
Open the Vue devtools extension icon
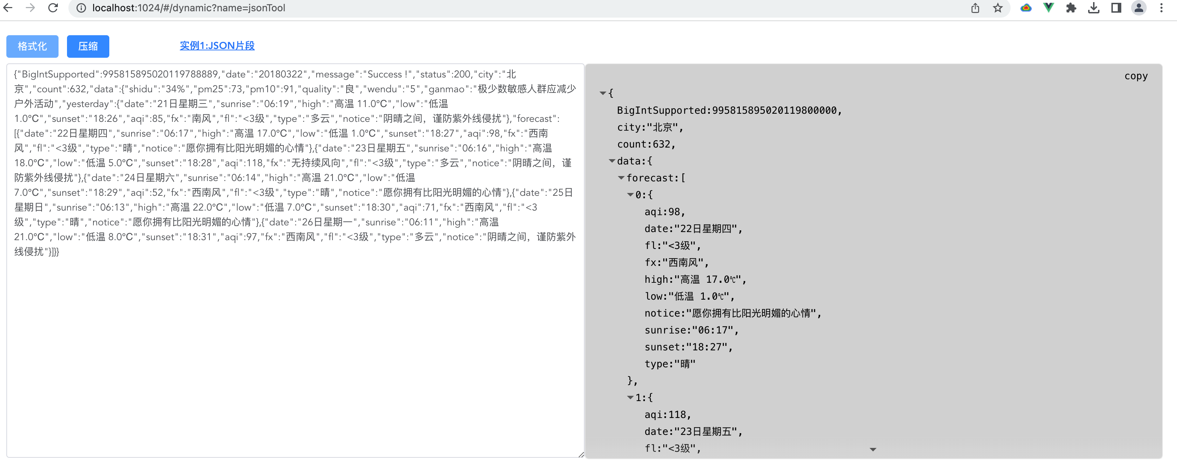pos(1049,8)
